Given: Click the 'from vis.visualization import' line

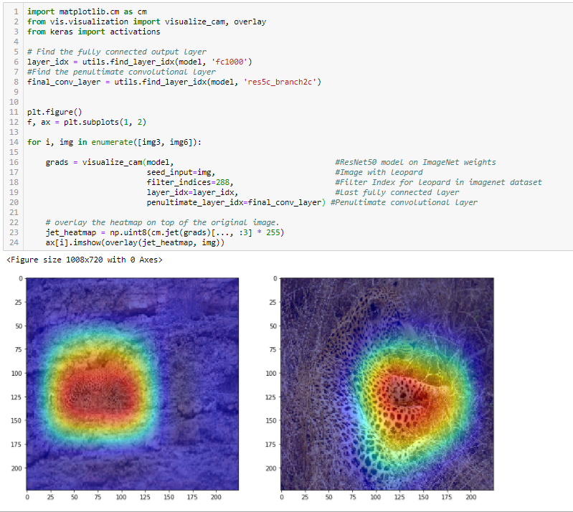Looking at the screenshot, I should 146,22.
